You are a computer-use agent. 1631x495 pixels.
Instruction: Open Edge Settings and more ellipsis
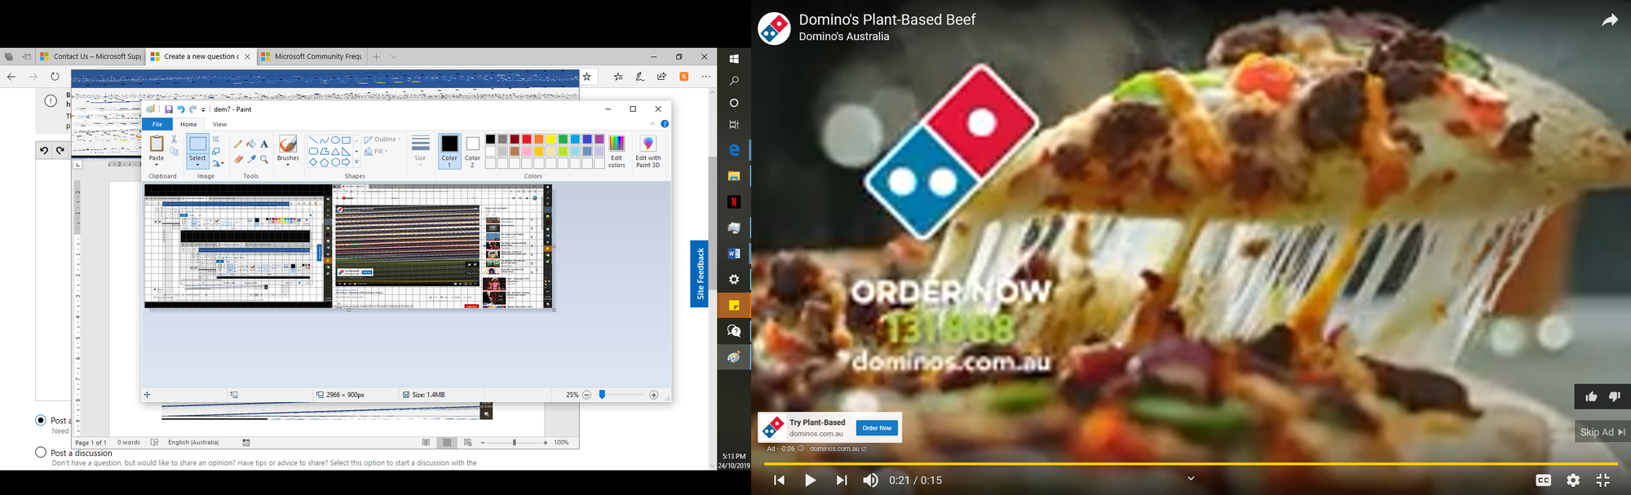tap(705, 77)
